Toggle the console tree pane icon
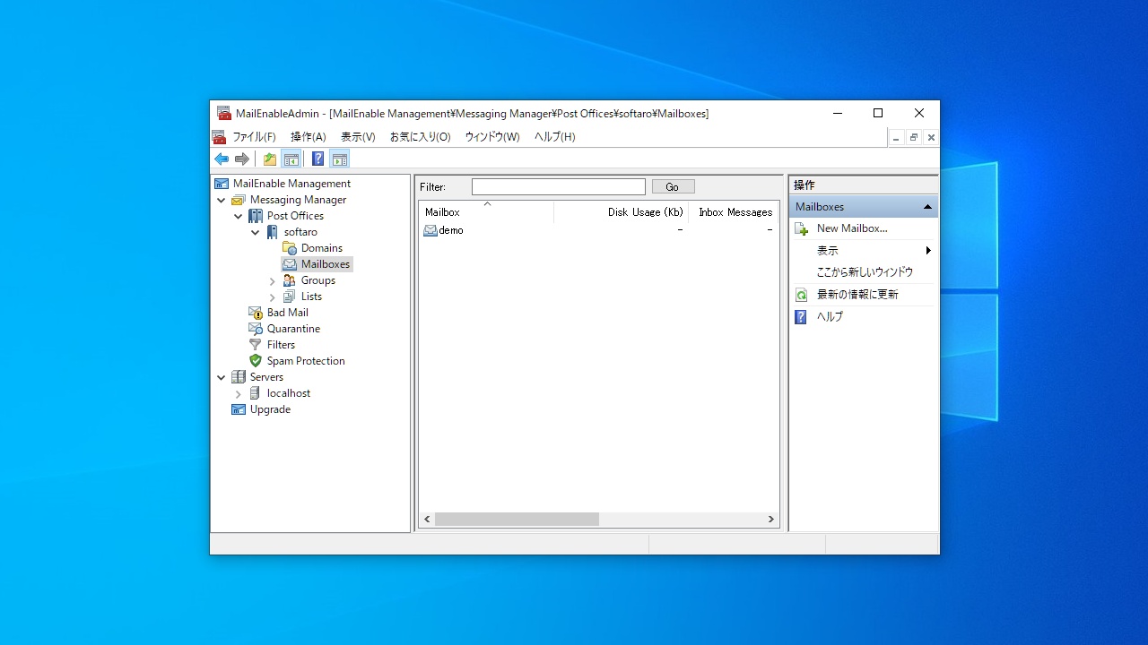Screen dimensions: 1148x645 (291, 159)
